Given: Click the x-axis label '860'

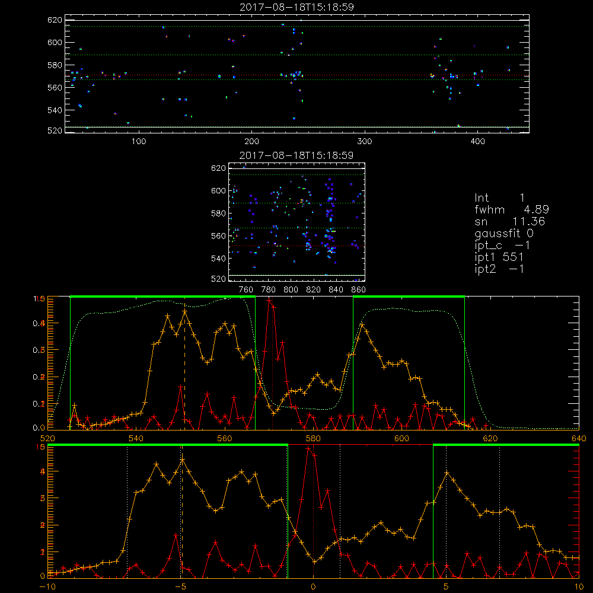Looking at the screenshot, I should point(359,290).
